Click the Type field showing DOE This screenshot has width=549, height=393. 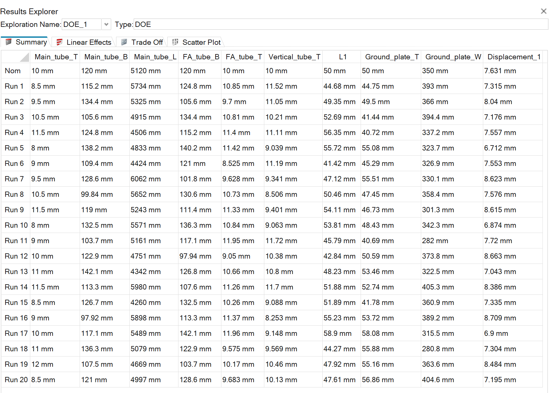tap(340, 24)
